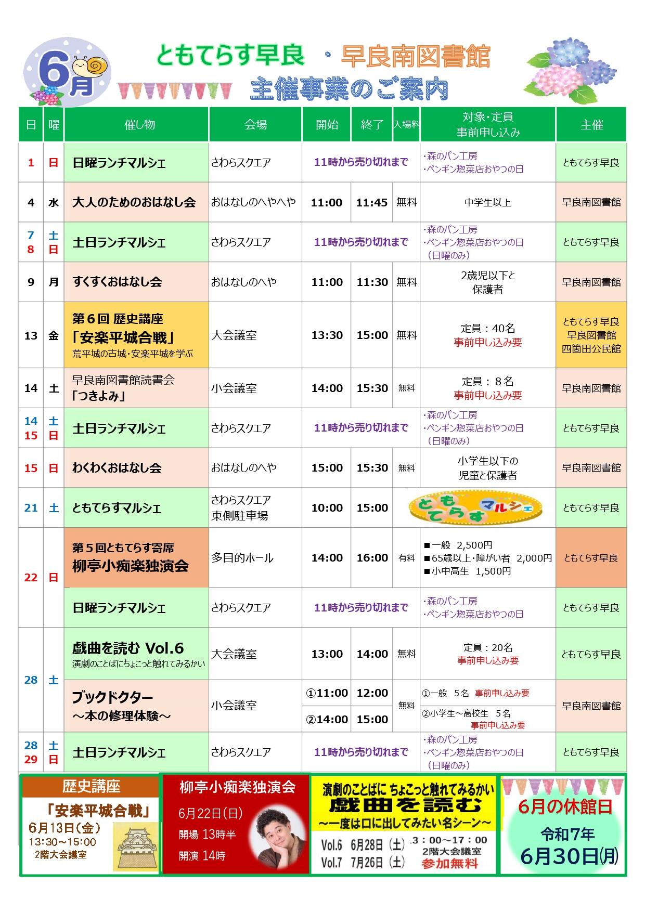
Task: Click the 小中高生 1,500円 price line
Action: pos(468,571)
